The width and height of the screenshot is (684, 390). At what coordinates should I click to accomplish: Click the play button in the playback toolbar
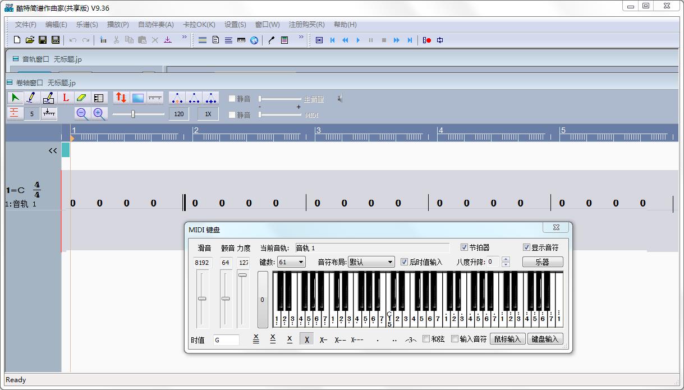(357, 40)
